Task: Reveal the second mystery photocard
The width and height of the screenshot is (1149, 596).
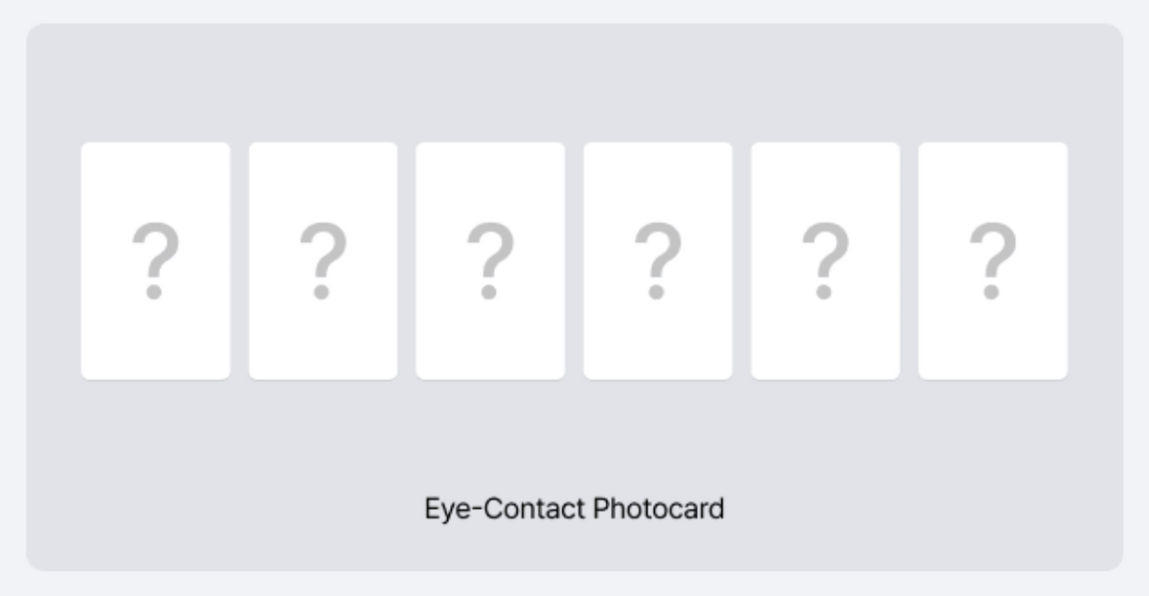Action: [323, 260]
